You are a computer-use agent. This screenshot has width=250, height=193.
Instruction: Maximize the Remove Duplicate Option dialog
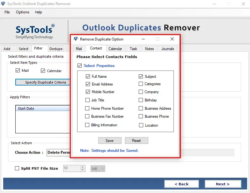point(158,39)
